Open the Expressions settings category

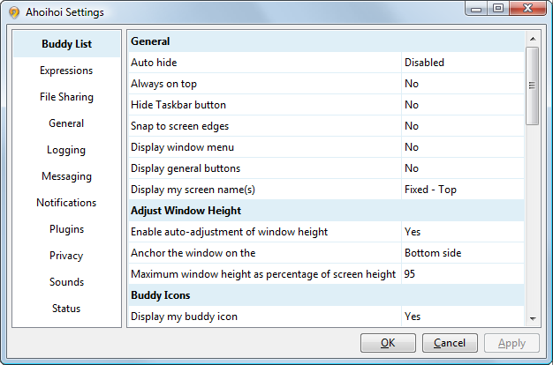66,71
